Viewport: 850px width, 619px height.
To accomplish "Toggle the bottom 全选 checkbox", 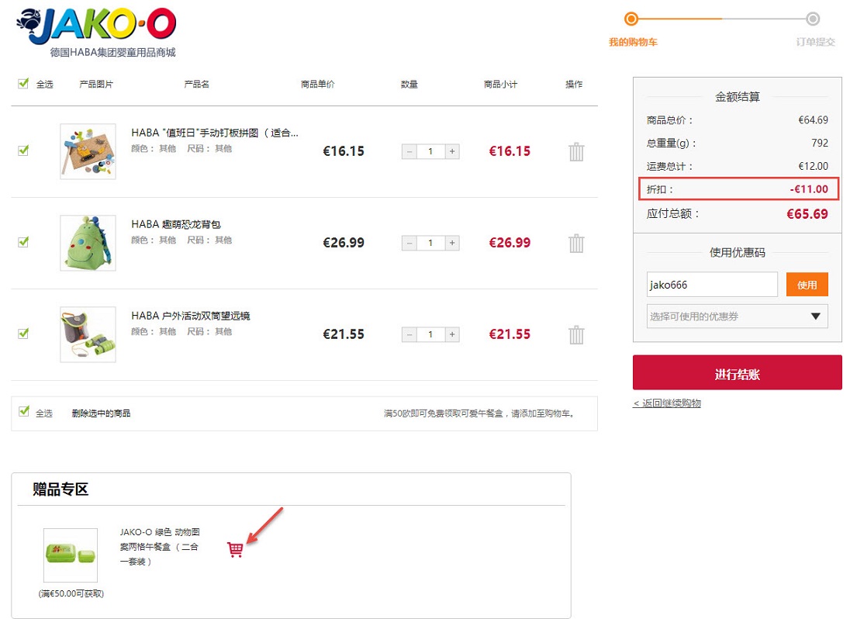I will 23,411.
